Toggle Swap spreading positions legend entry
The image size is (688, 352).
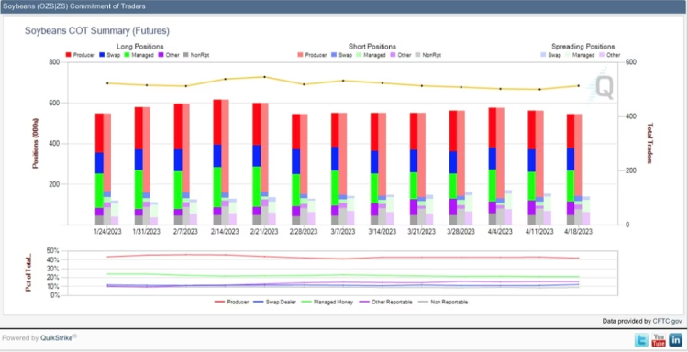[x=550, y=55]
